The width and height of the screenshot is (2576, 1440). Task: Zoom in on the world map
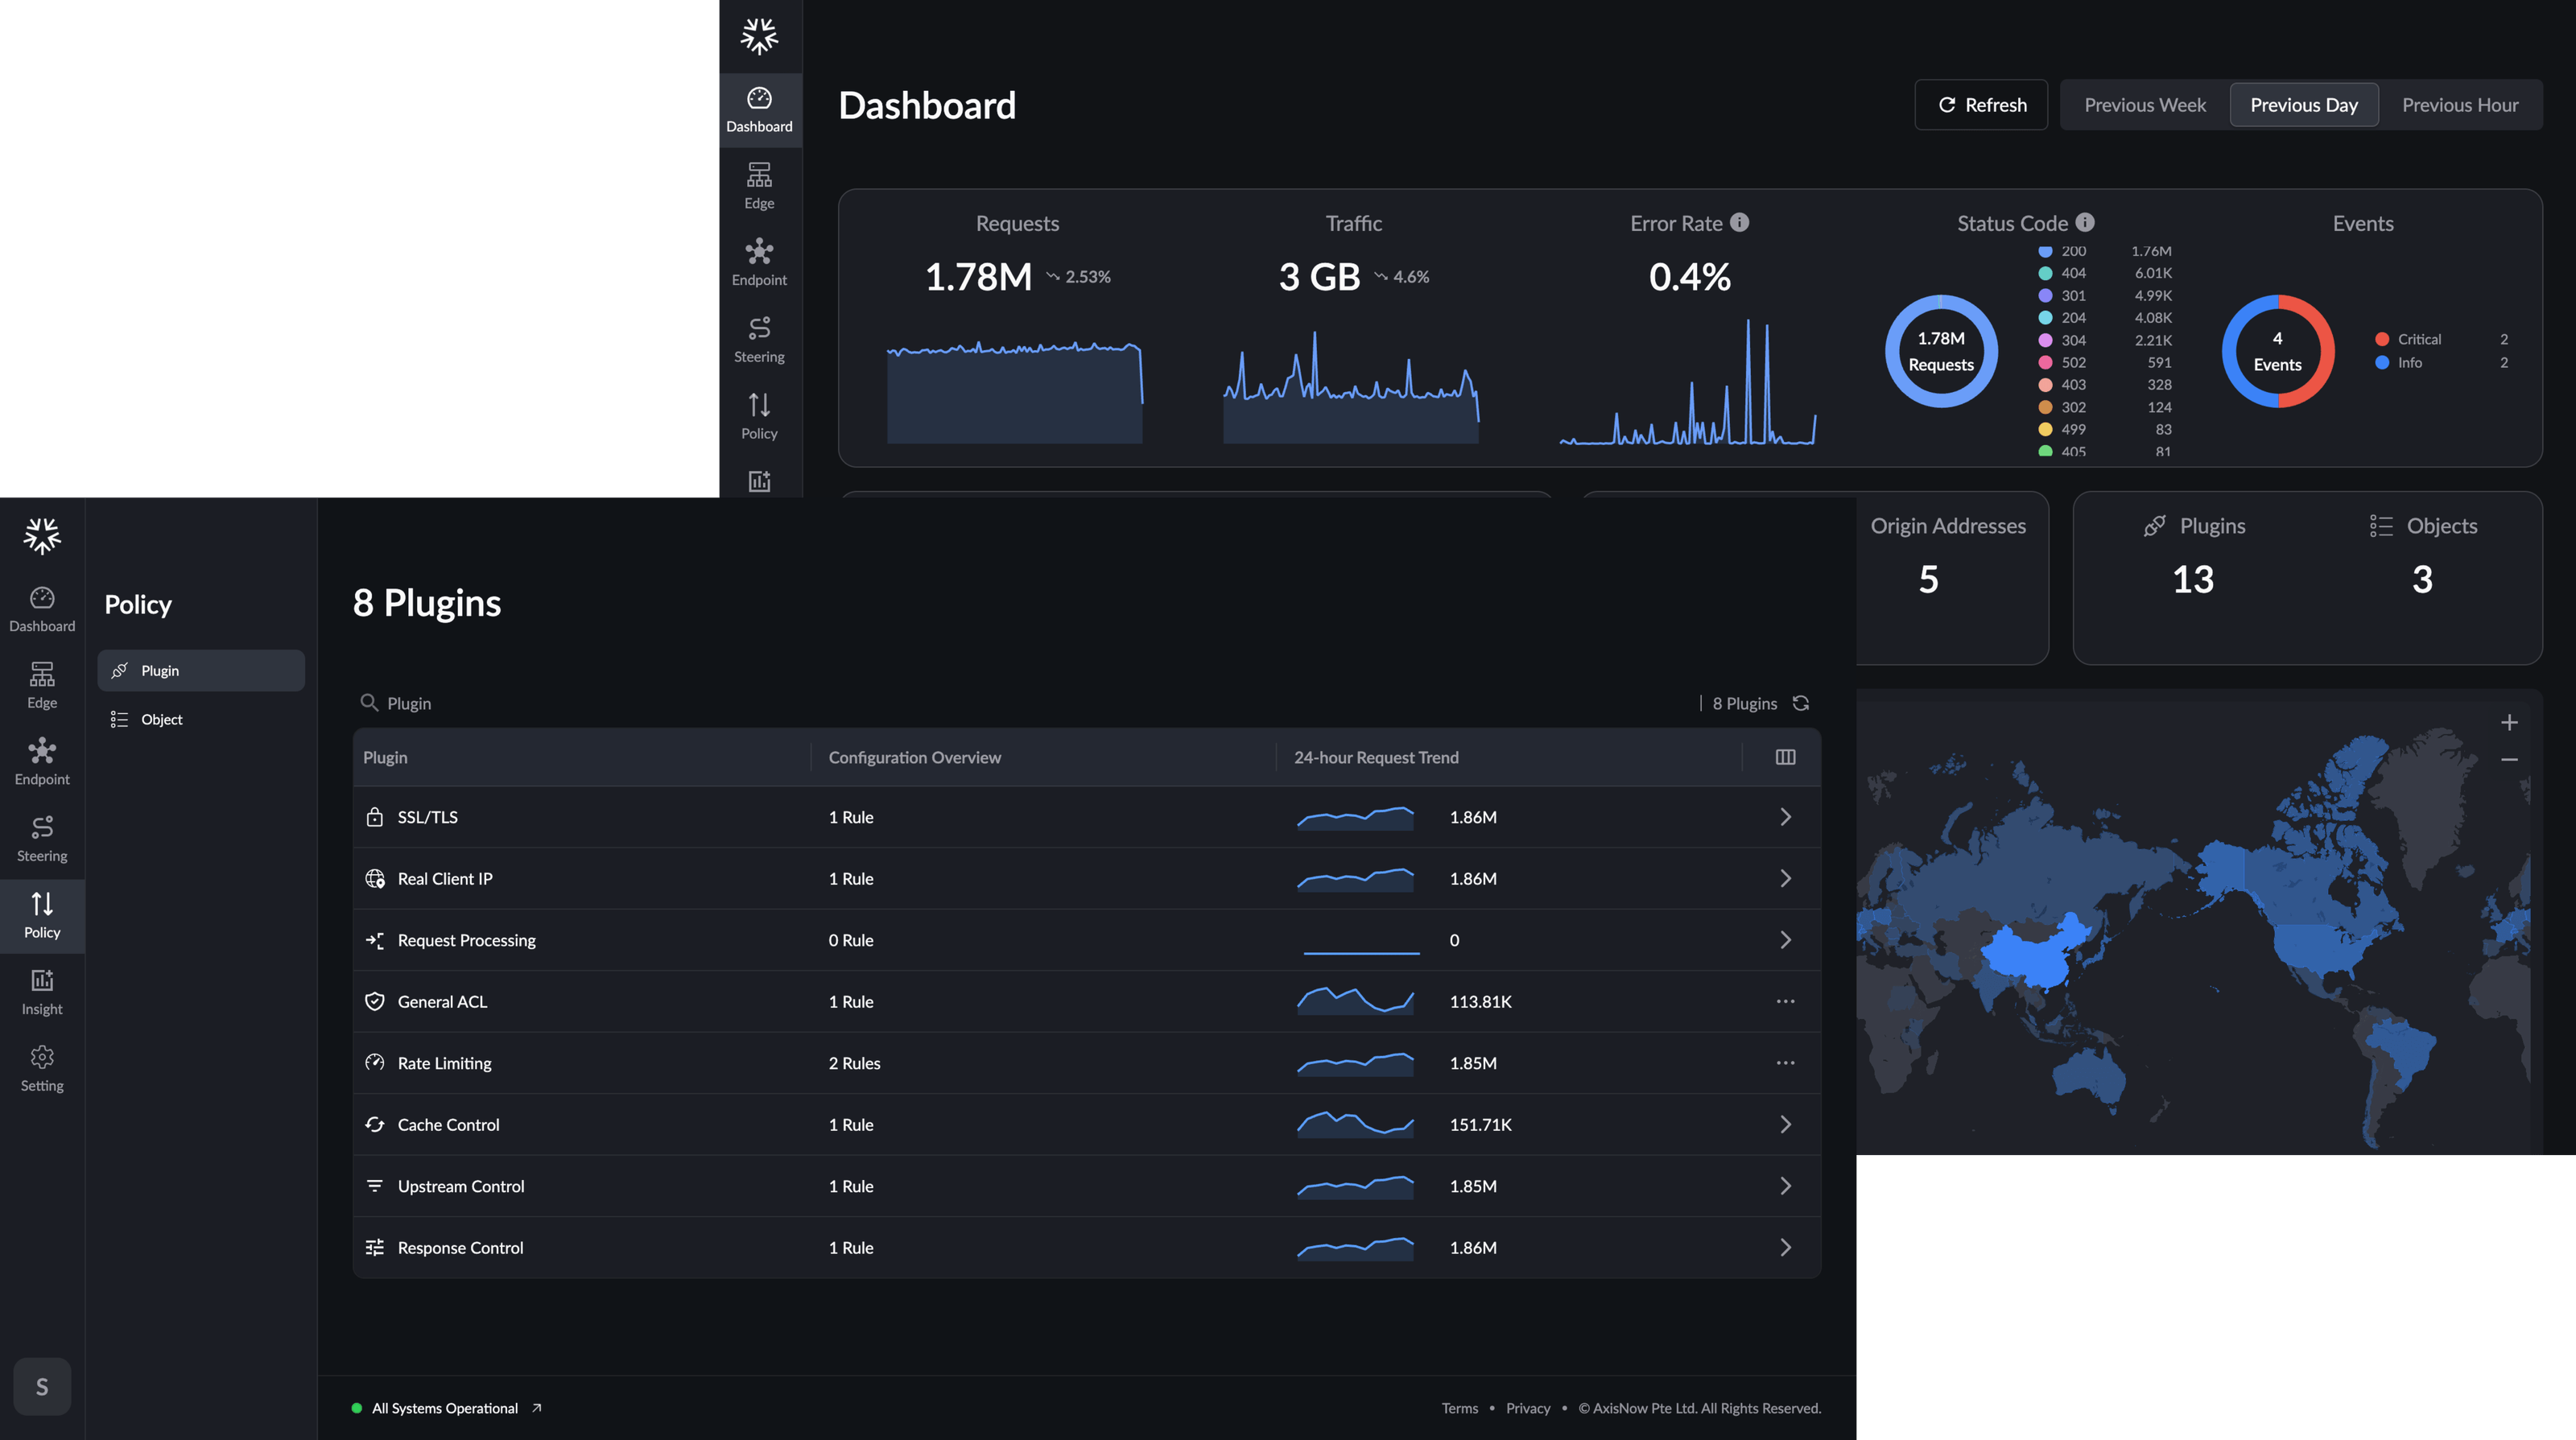tap(2509, 722)
